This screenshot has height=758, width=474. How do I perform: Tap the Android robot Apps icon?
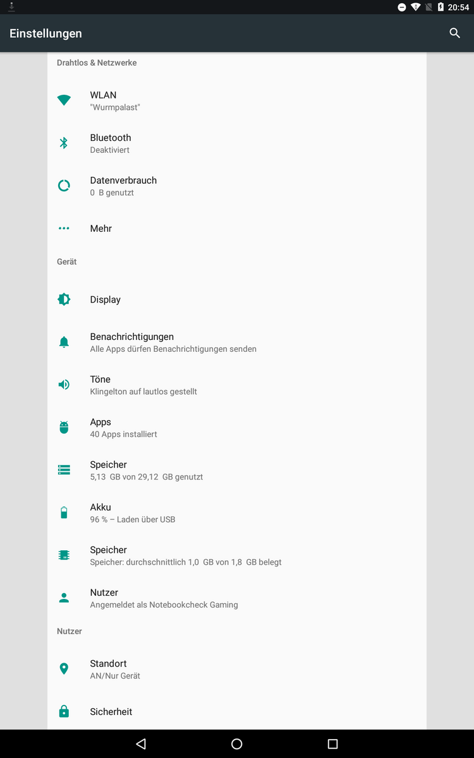click(64, 428)
